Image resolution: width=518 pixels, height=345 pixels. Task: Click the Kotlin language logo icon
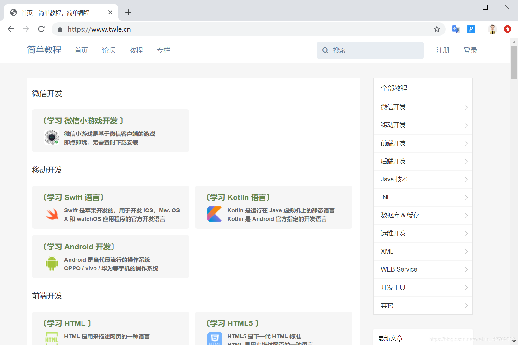(x=215, y=214)
